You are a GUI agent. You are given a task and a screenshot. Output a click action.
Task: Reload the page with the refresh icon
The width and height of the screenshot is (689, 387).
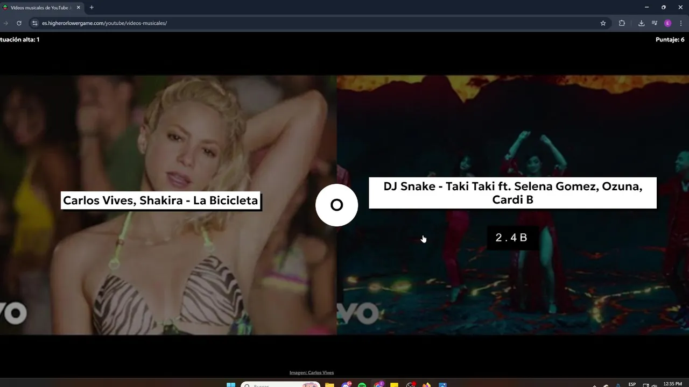tap(19, 23)
